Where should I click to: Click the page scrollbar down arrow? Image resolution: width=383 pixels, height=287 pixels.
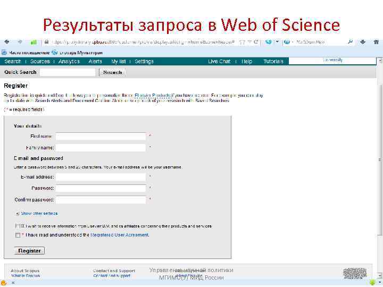click(x=380, y=275)
